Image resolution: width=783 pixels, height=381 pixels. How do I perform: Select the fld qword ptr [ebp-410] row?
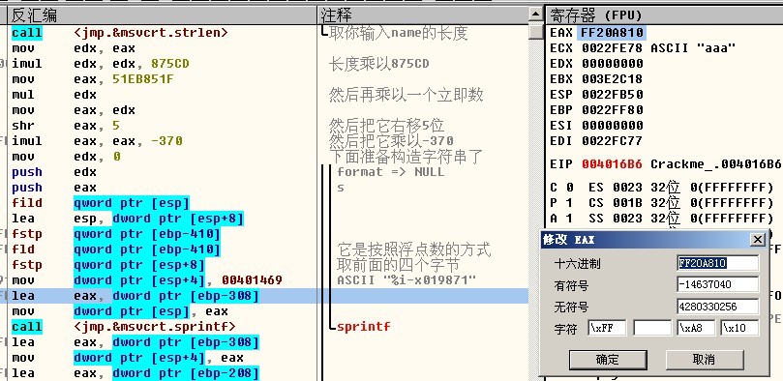(163, 249)
